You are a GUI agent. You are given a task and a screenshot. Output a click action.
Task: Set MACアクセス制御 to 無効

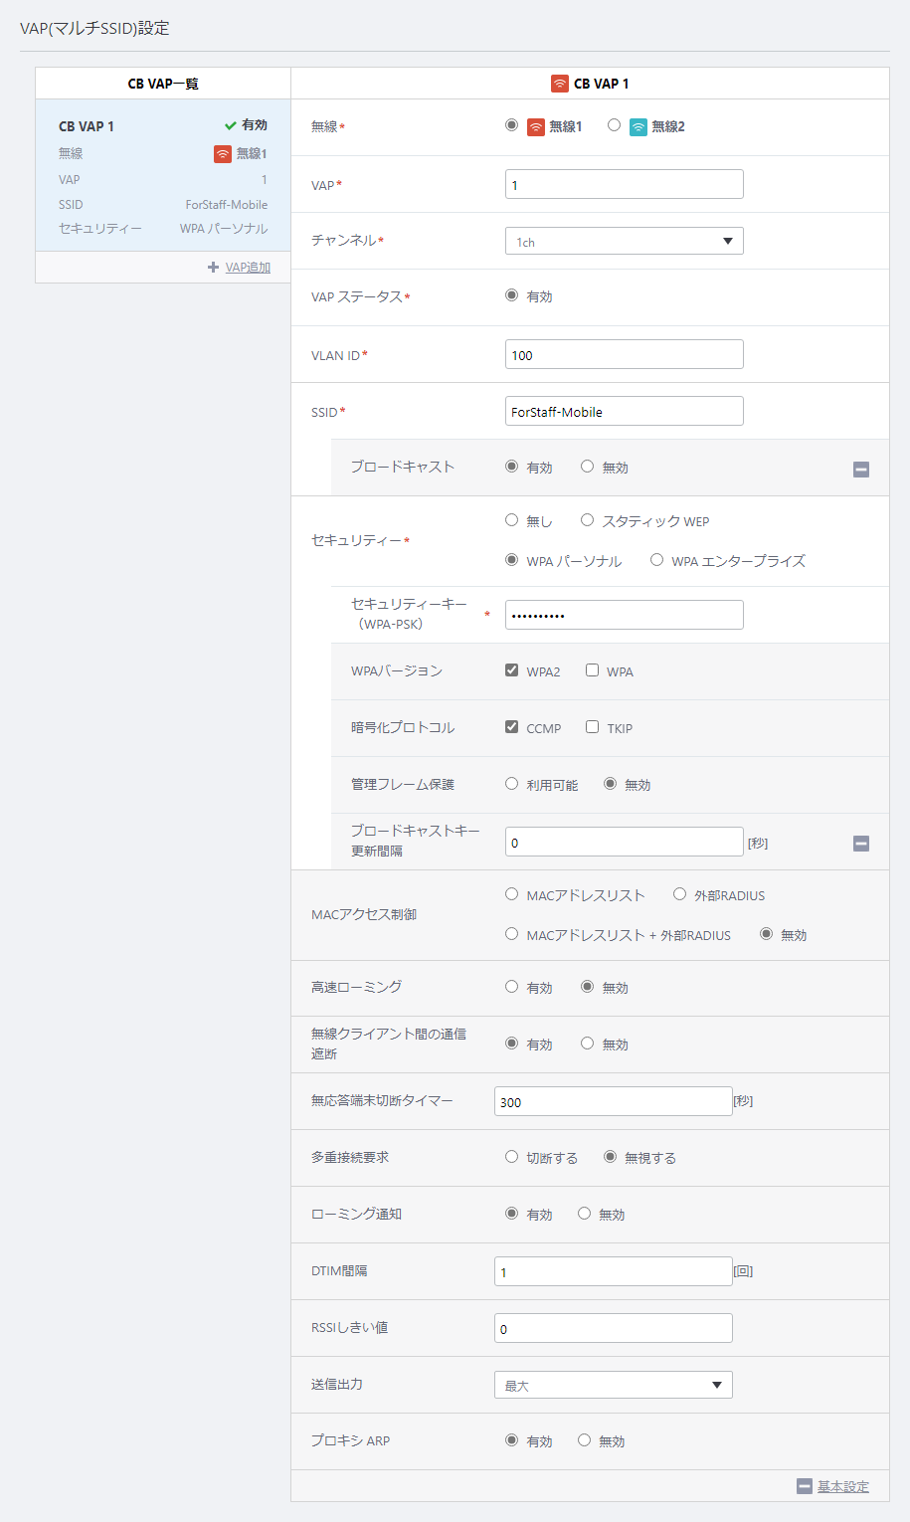pos(766,934)
